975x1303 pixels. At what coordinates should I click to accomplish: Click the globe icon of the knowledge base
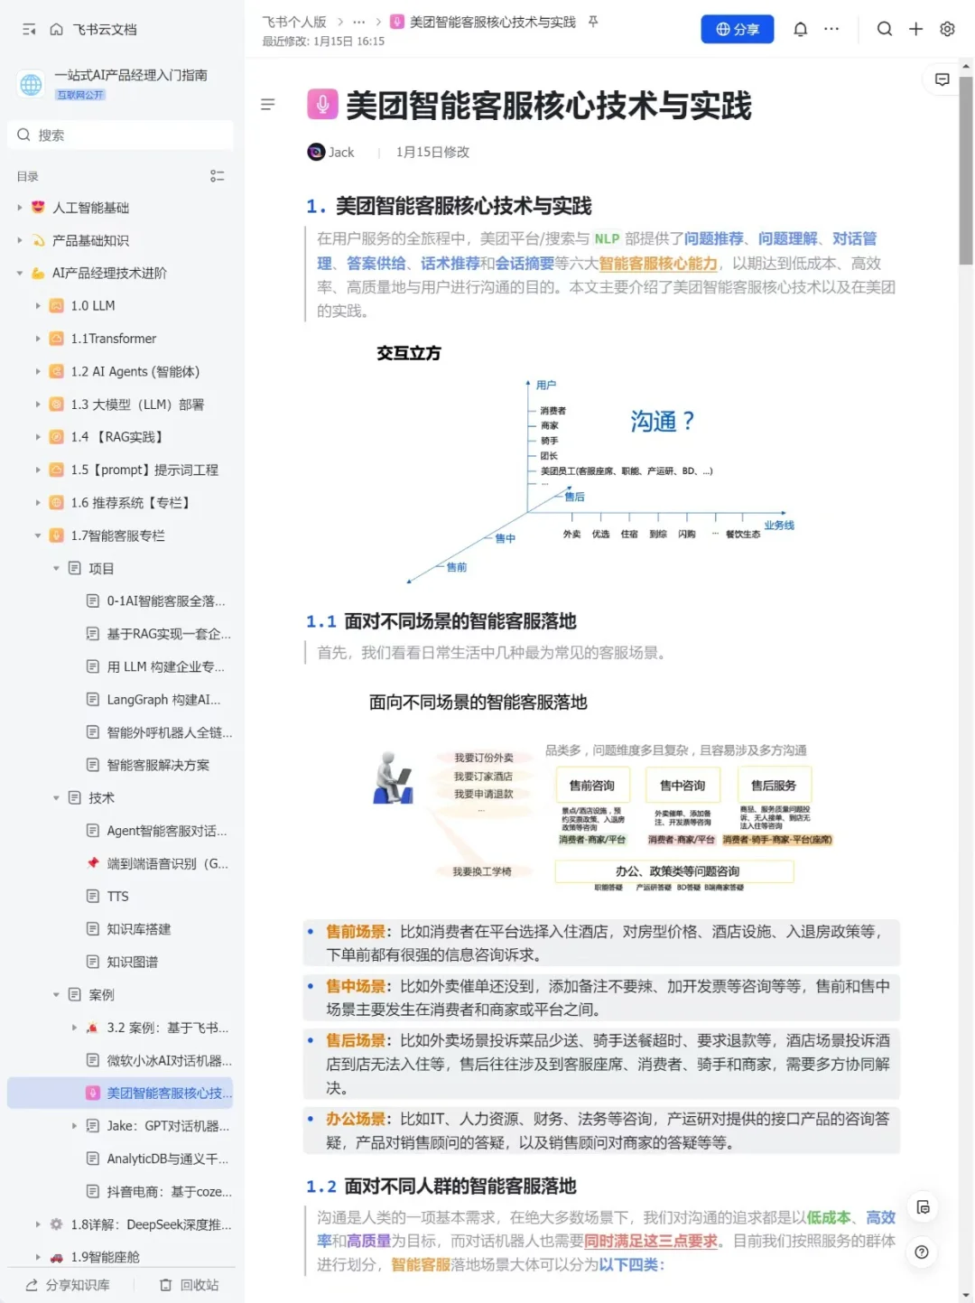pyautogui.click(x=31, y=84)
